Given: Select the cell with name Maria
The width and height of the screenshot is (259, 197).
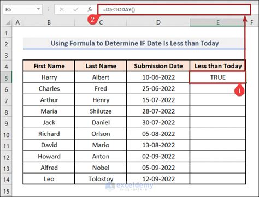Looking at the screenshot, I should click(x=49, y=111).
